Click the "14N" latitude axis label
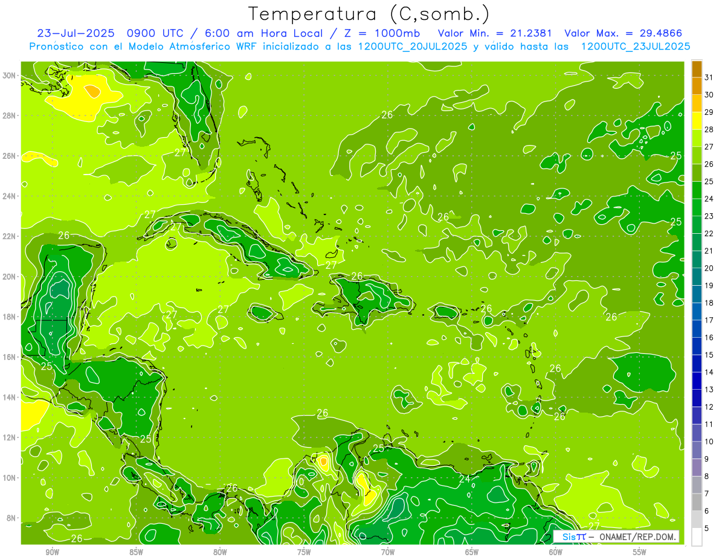This screenshot has height=560, width=725. tap(9, 397)
